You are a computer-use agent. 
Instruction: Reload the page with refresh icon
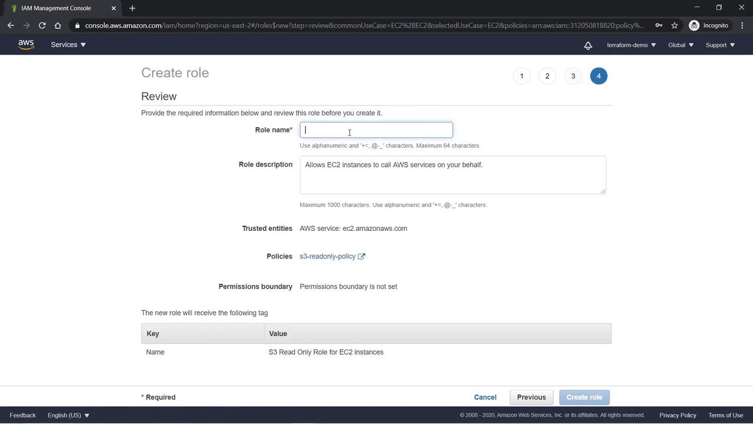(42, 25)
